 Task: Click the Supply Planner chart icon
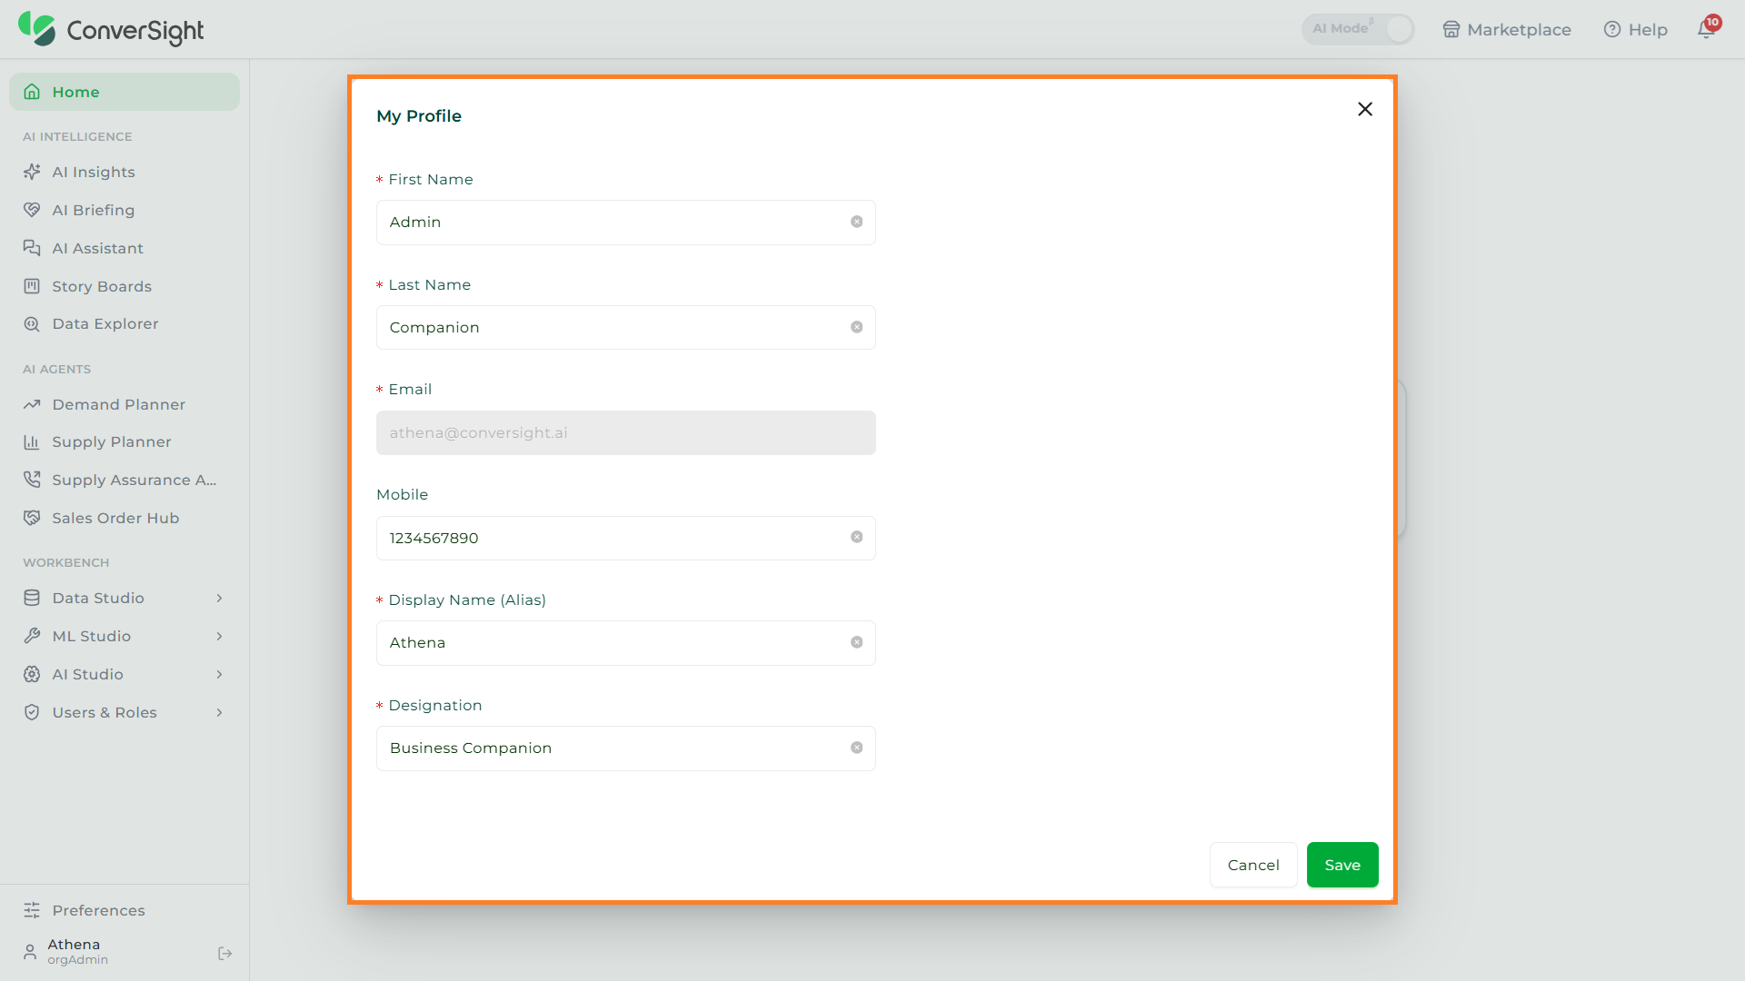pos(32,442)
